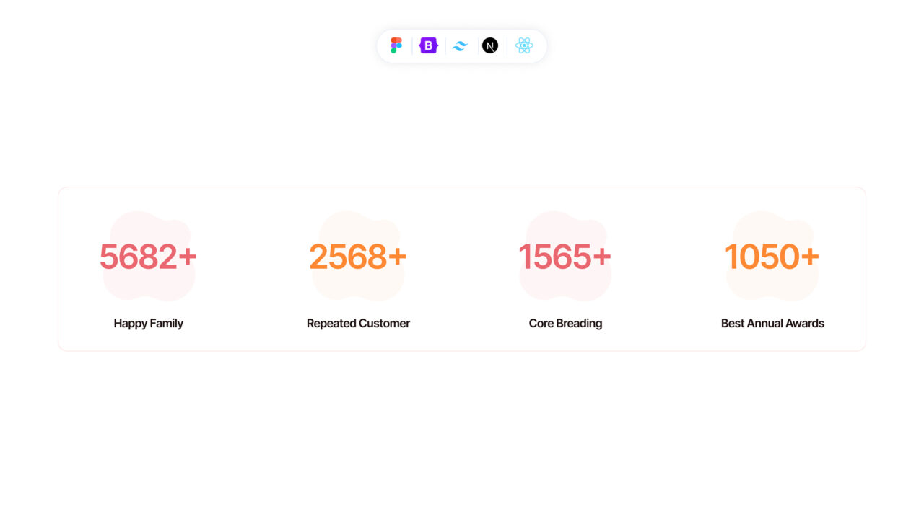Click the plus sign after 5682

(x=187, y=257)
